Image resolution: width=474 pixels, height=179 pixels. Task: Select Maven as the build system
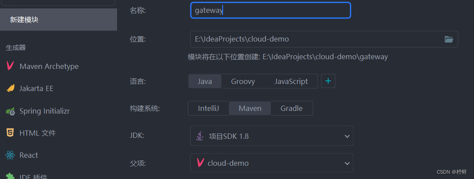[250, 108]
